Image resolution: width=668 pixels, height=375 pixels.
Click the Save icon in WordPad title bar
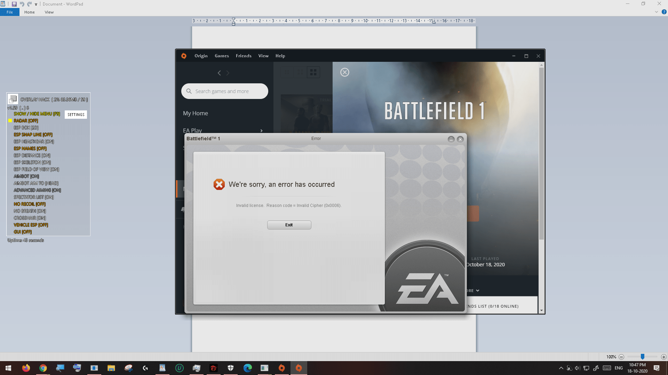coord(14,4)
